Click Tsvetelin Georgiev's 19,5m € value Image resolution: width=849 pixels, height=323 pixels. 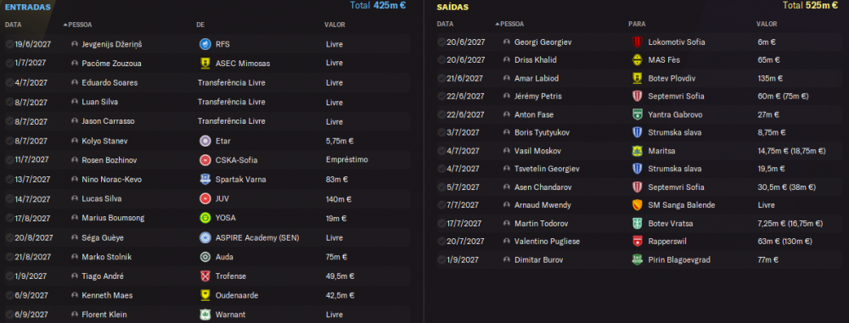coord(771,169)
